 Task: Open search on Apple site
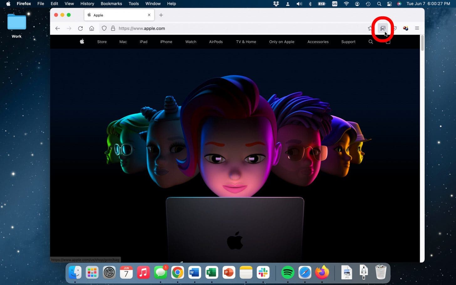click(x=371, y=42)
